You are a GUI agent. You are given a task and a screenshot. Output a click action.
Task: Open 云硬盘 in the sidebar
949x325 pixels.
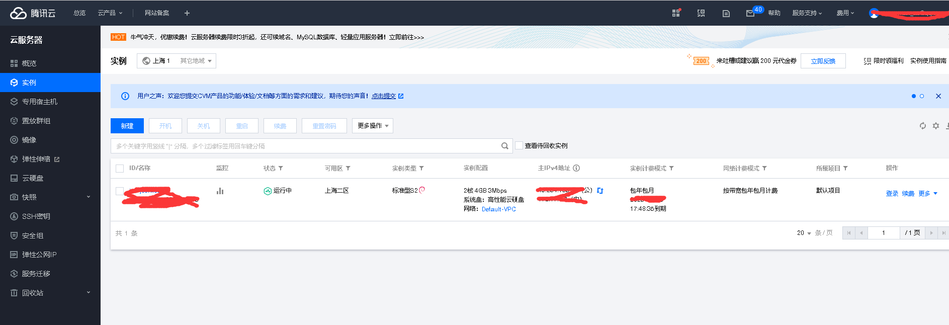33,178
